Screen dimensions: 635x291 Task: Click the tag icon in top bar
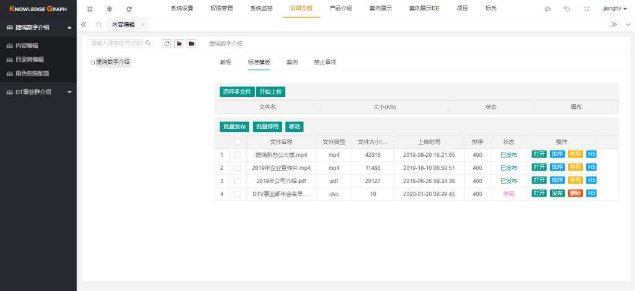click(567, 9)
